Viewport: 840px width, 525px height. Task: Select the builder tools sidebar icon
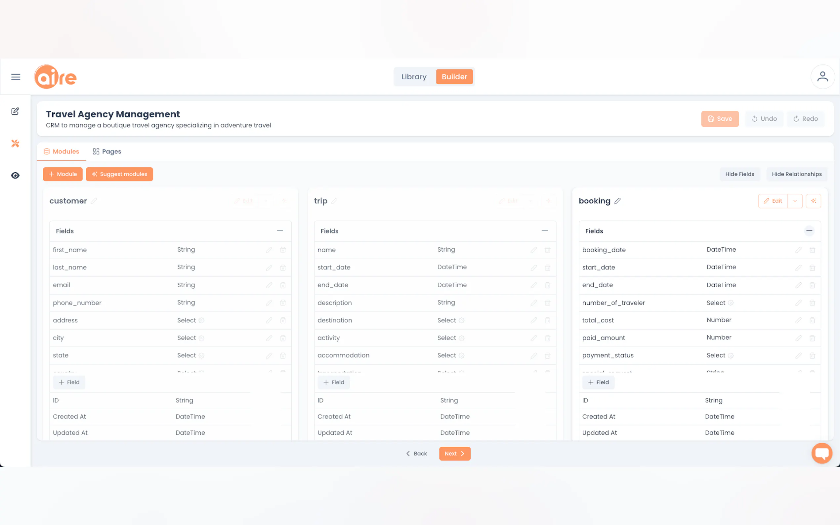click(x=15, y=143)
